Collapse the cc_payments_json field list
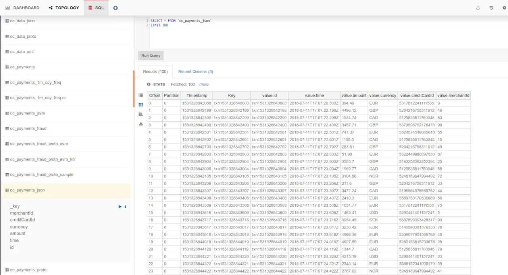The image size is (508, 275). tap(27, 190)
